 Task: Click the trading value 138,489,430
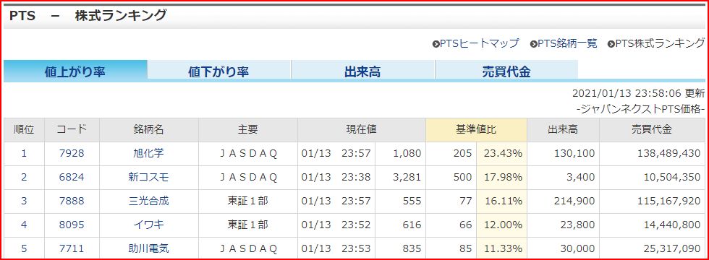(x=668, y=153)
